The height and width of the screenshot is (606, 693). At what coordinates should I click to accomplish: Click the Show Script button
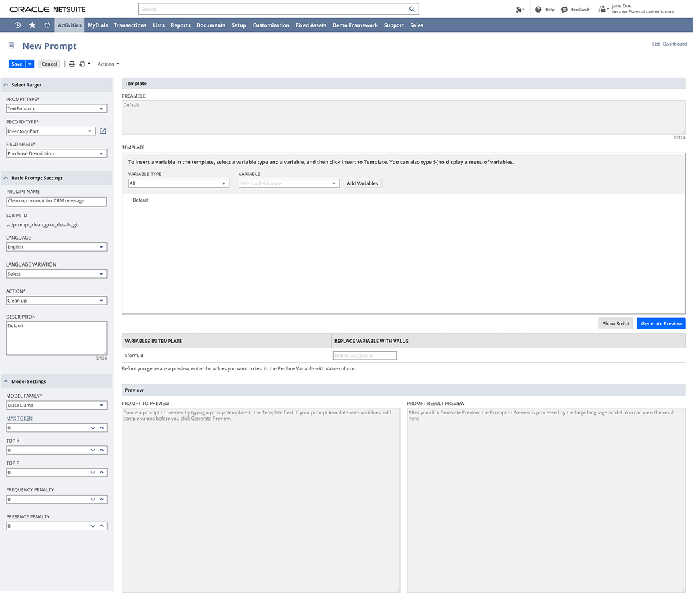pyautogui.click(x=615, y=324)
